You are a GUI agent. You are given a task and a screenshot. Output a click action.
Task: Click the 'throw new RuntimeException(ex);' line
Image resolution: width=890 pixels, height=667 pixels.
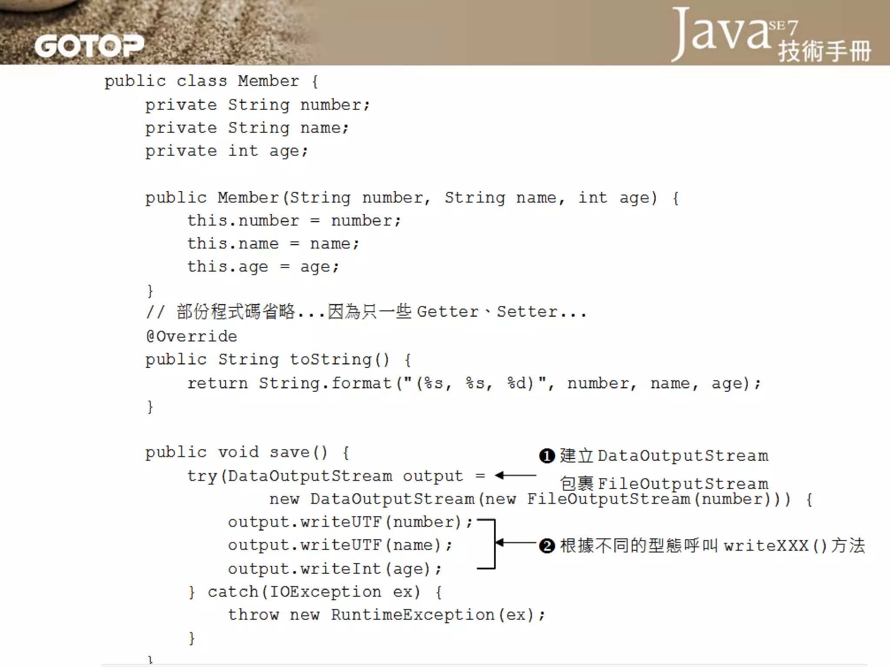386,615
